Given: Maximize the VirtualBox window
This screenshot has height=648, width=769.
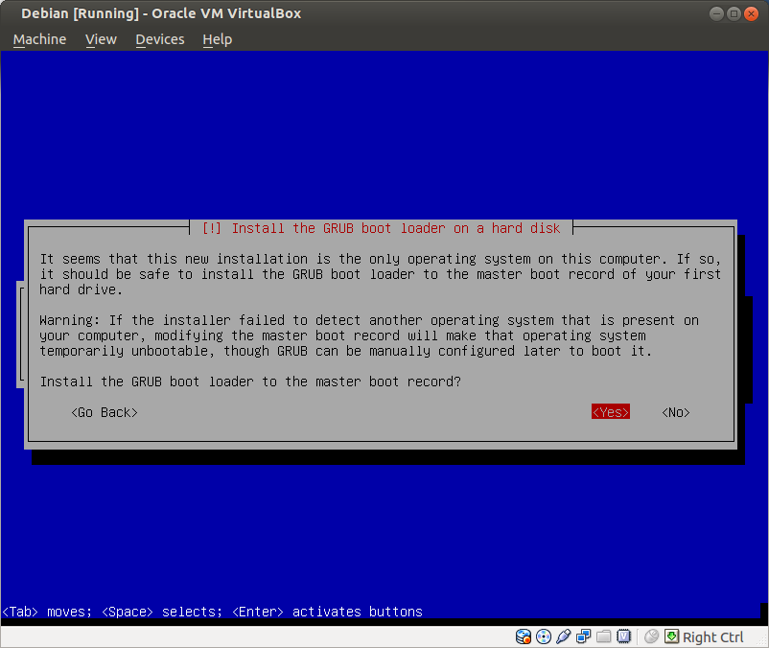Looking at the screenshot, I should (x=734, y=13).
